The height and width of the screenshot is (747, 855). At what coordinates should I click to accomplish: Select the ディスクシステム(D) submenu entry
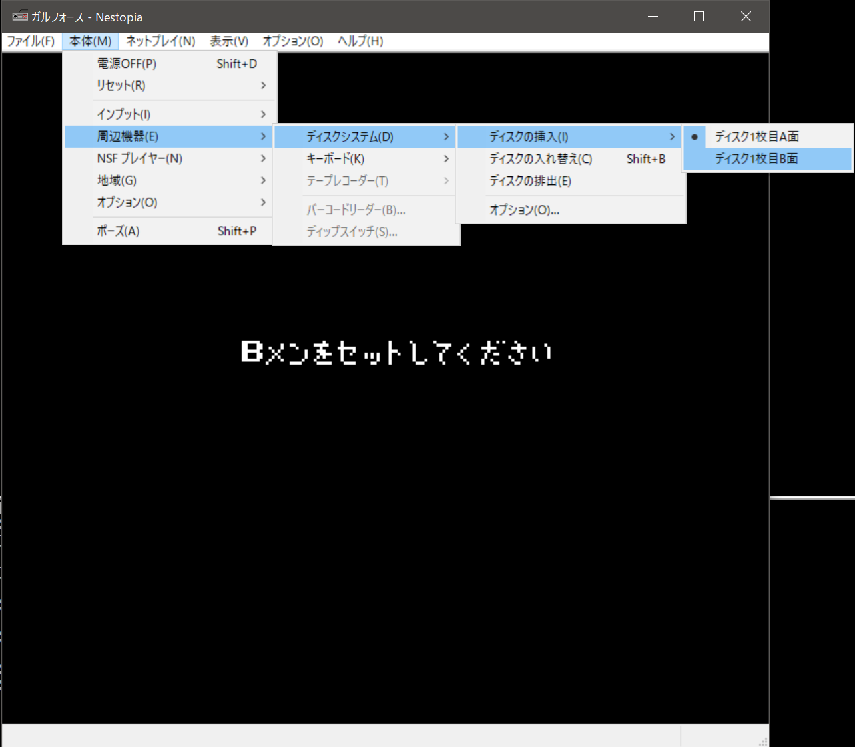click(x=365, y=137)
